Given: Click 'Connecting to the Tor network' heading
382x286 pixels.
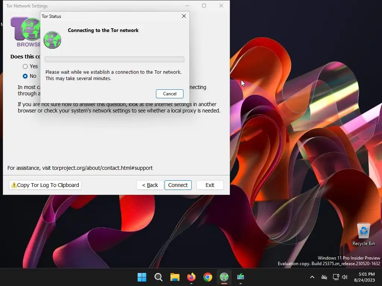Looking at the screenshot, I should click(x=103, y=31).
